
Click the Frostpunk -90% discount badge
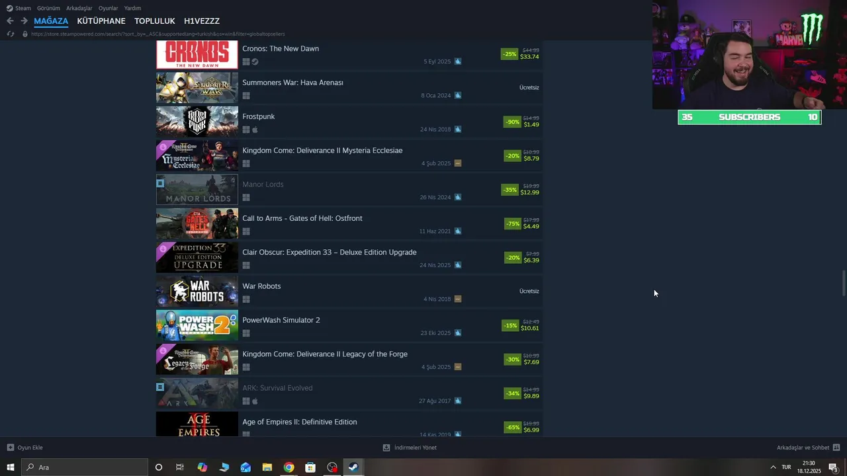pos(512,122)
